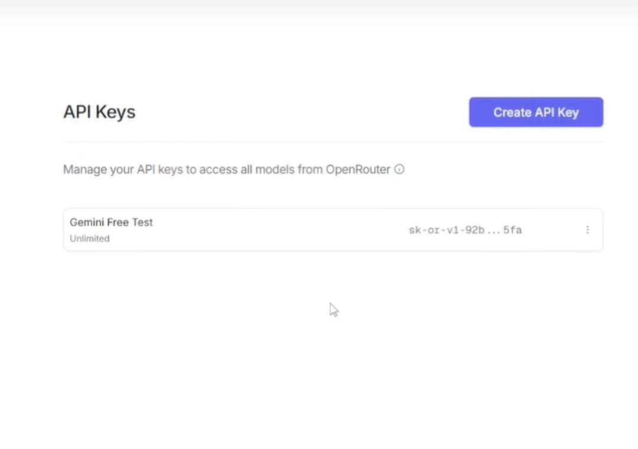Select the Gemini Free Test key row
The width and height of the screenshot is (638, 449).
pyautogui.click(x=333, y=230)
